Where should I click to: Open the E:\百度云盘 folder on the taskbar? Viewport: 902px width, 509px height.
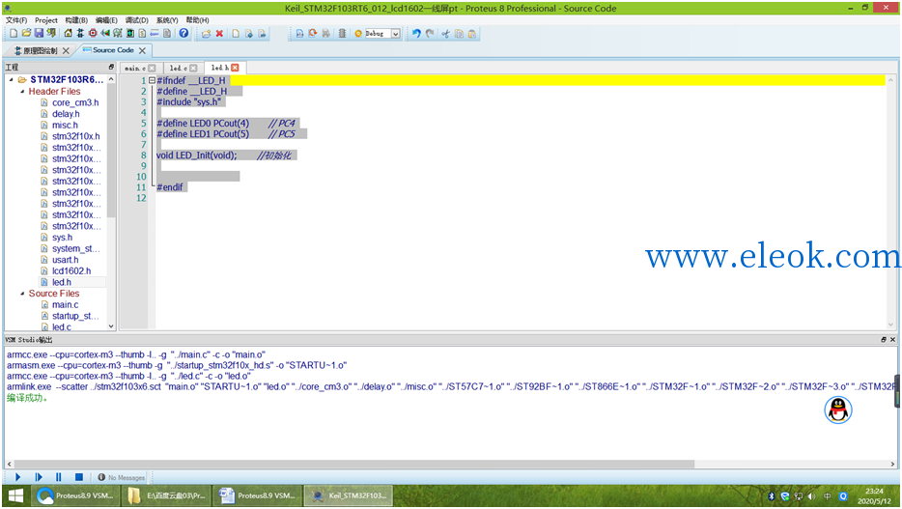tap(167, 495)
